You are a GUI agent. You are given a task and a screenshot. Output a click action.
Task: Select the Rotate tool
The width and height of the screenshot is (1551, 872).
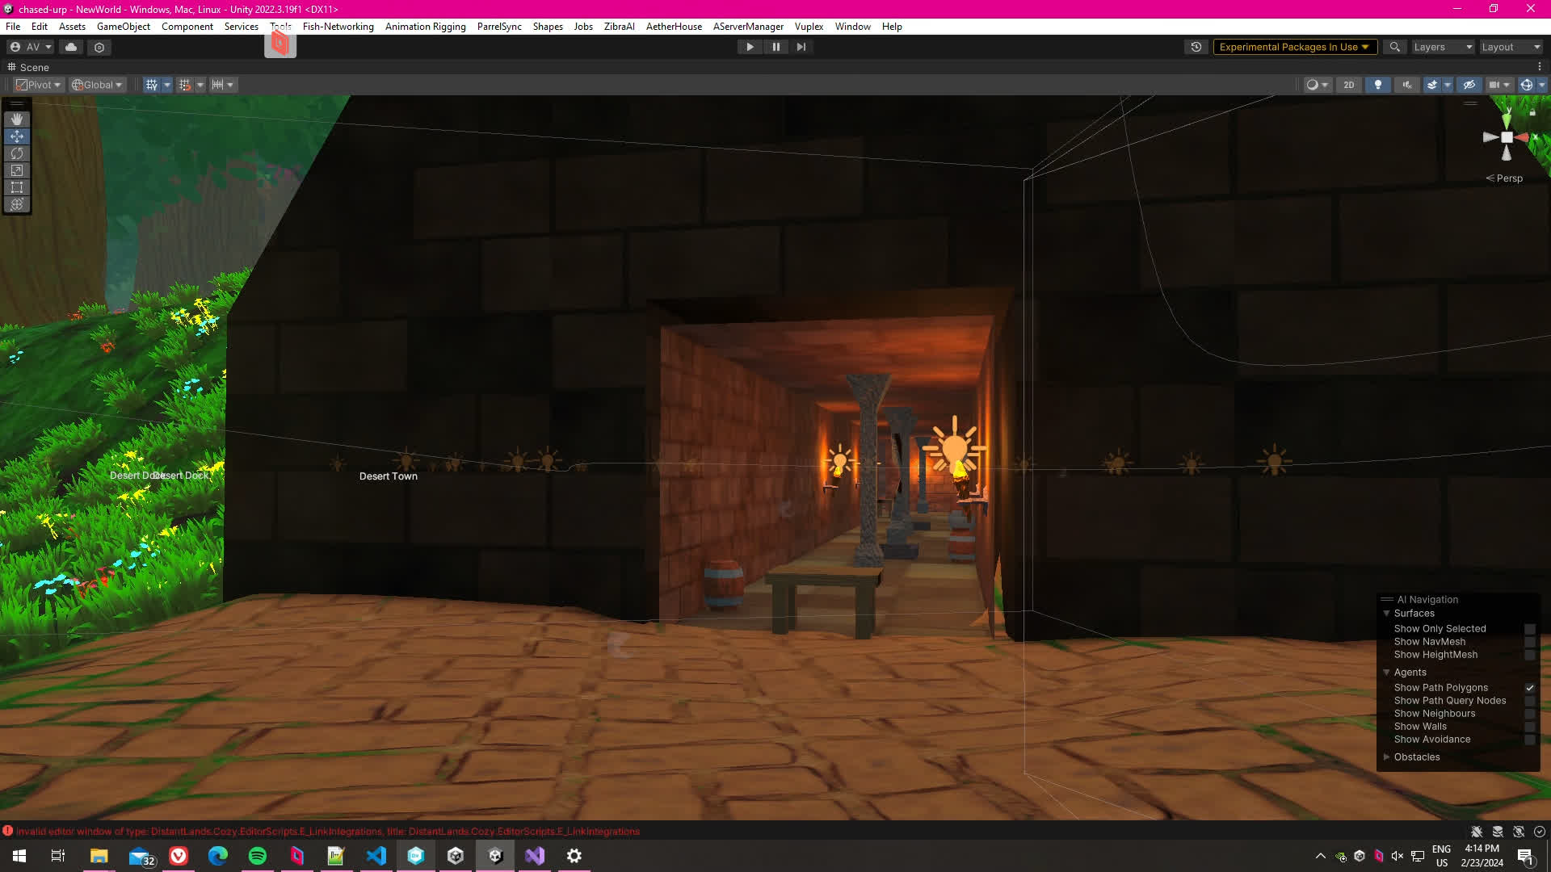click(x=16, y=153)
